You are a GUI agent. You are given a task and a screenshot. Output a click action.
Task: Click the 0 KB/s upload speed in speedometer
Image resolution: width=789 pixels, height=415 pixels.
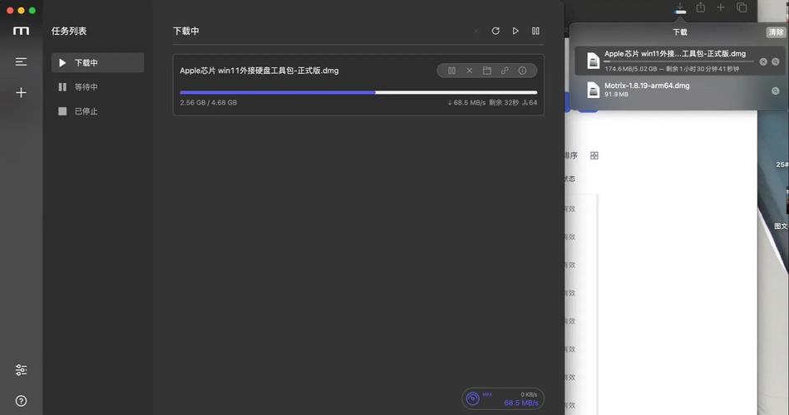tap(529, 394)
